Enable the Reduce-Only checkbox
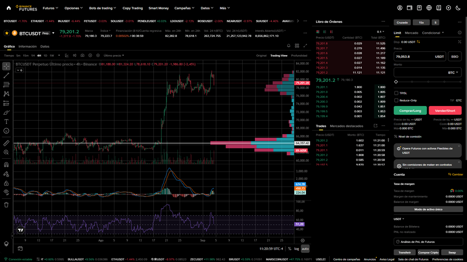 pyautogui.click(x=396, y=101)
